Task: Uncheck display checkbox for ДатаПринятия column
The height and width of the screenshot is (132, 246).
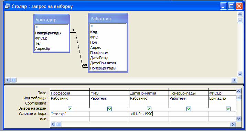Action: click(x=149, y=109)
